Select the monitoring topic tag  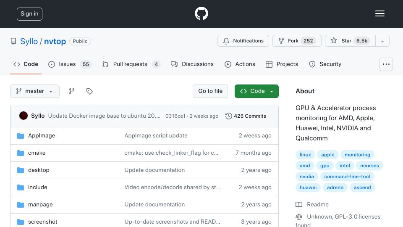[358, 155]
